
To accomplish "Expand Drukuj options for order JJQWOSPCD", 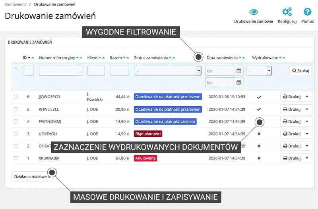I will (x=307, y=97).
